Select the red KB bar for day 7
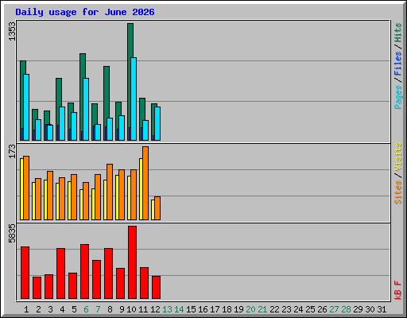The height and width of the screenshot is (318, 407). pyautogui.click(x=96, y=280)
